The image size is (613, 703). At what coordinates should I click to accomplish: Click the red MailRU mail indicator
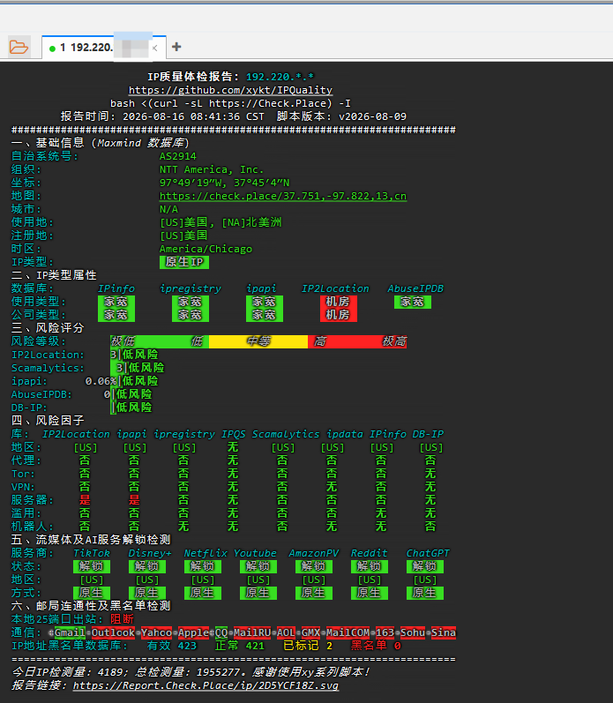[x=252, y=633]
